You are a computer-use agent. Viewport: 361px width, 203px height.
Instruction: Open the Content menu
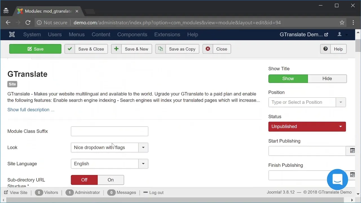(101, 34)
